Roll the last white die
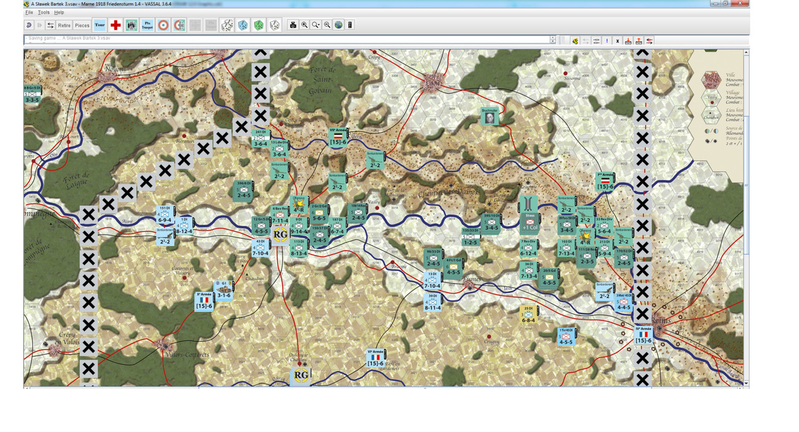Viewport: 799px width, 432px height. tap(274, 25)
